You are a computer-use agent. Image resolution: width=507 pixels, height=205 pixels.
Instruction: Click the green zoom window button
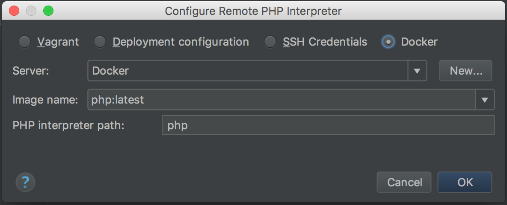tap(48, 11)
